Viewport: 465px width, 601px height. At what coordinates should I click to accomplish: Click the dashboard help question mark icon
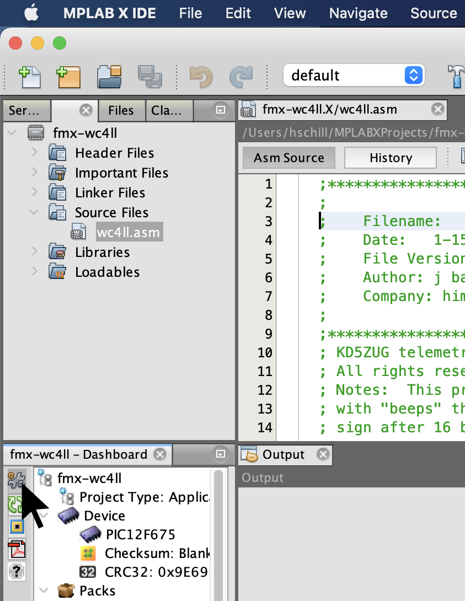(x=17, y=571)
